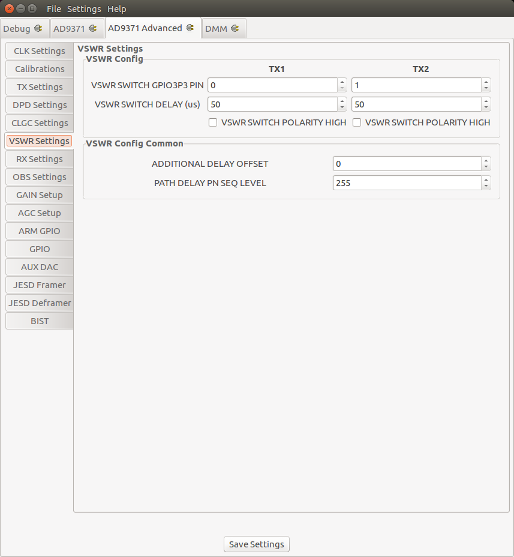The image size is (514, 557).
Task: Open the JESD Framer section
Action: [39, 285]
